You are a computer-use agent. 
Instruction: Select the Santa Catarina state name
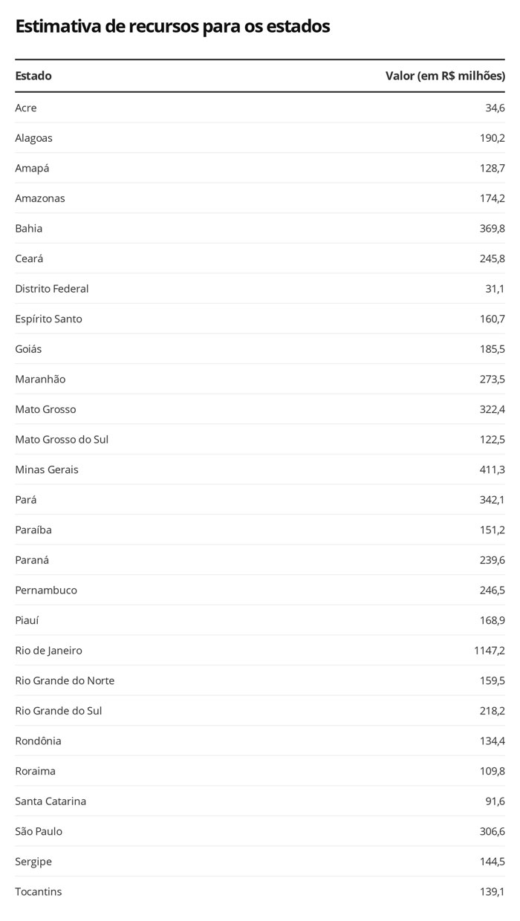click(x=51, y=801)
